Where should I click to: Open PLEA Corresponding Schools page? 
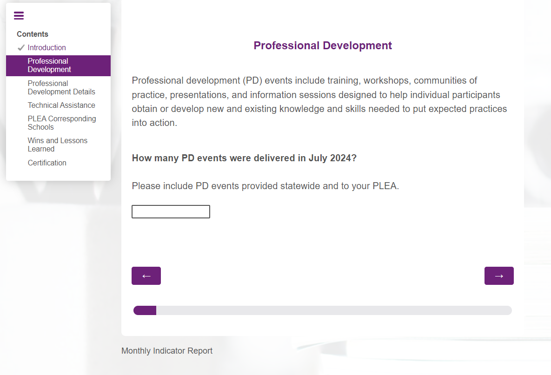(61, 123)
